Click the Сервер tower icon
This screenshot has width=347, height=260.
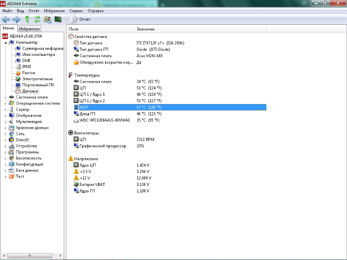tap(12, 110)
